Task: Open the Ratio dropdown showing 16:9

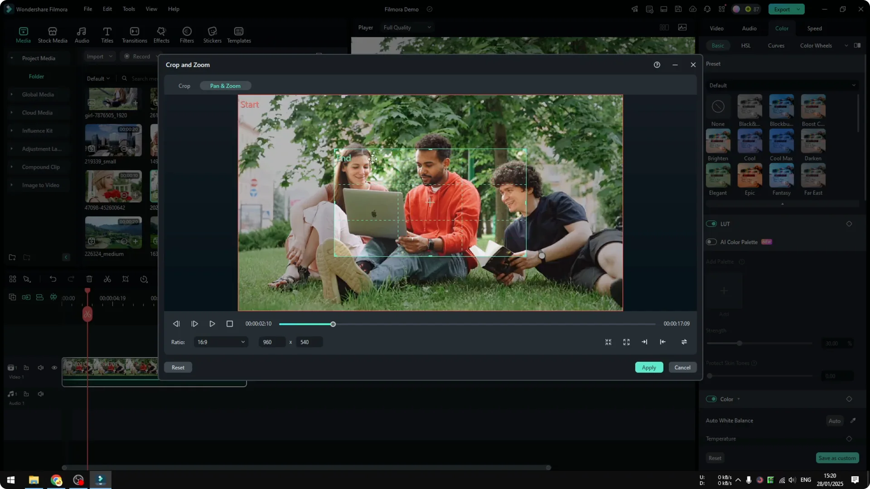Action: pos(220,342)
